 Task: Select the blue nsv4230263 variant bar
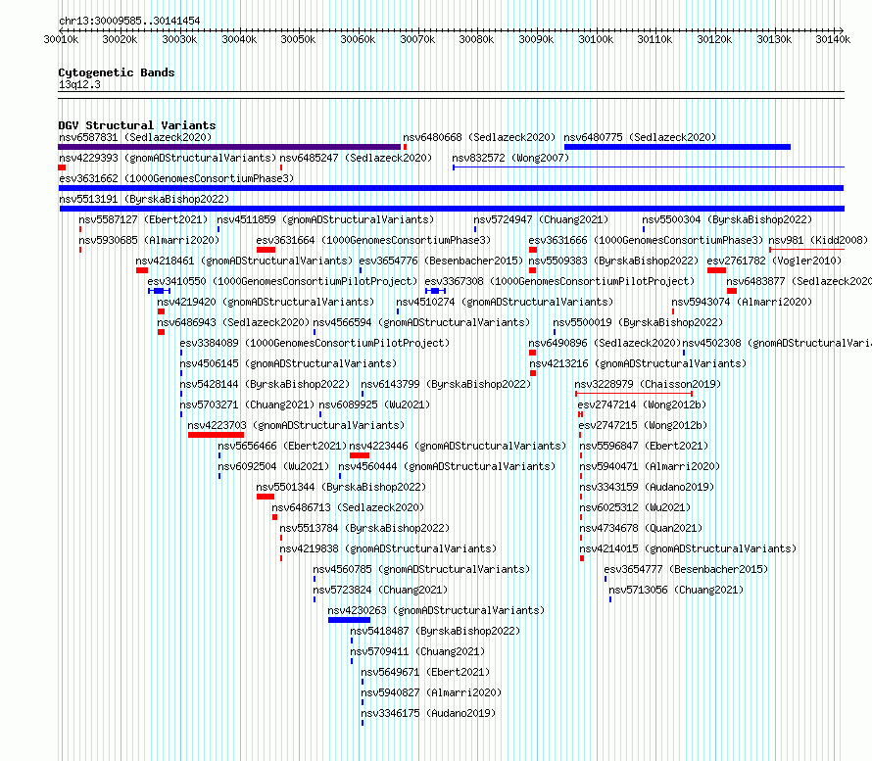(x=349, y=620)
